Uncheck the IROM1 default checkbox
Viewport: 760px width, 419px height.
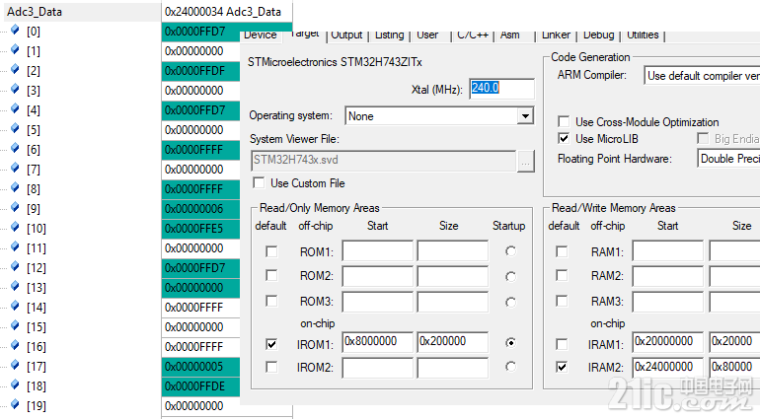(x=271, y=344)
